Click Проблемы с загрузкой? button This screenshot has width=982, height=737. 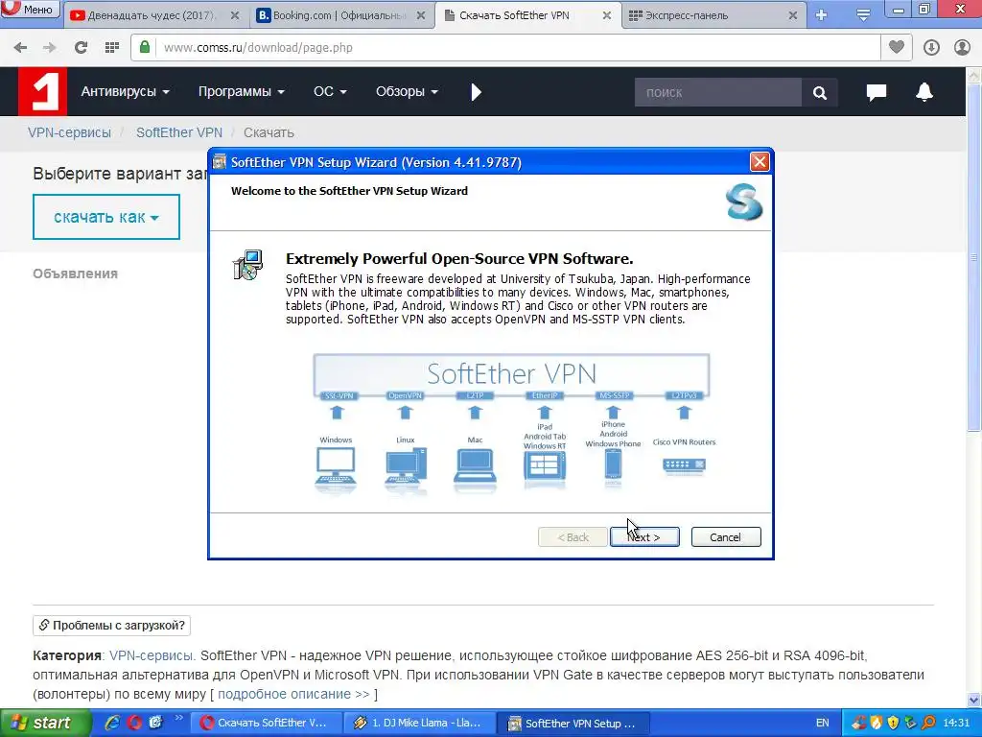pyautogui.click(x=111, y=626)
